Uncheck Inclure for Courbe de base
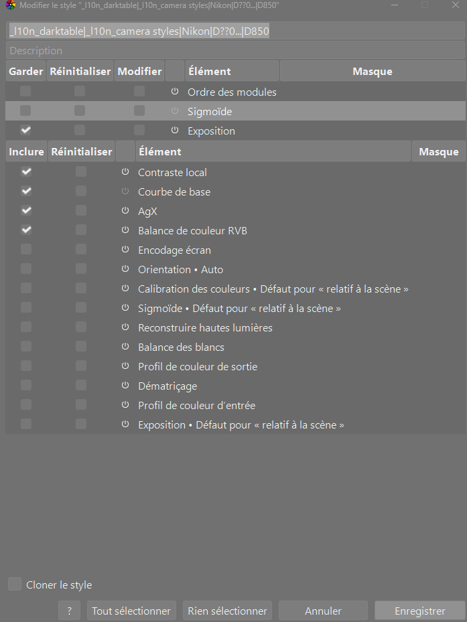Screen dimensions: 467x622 [x=26, y=191]
